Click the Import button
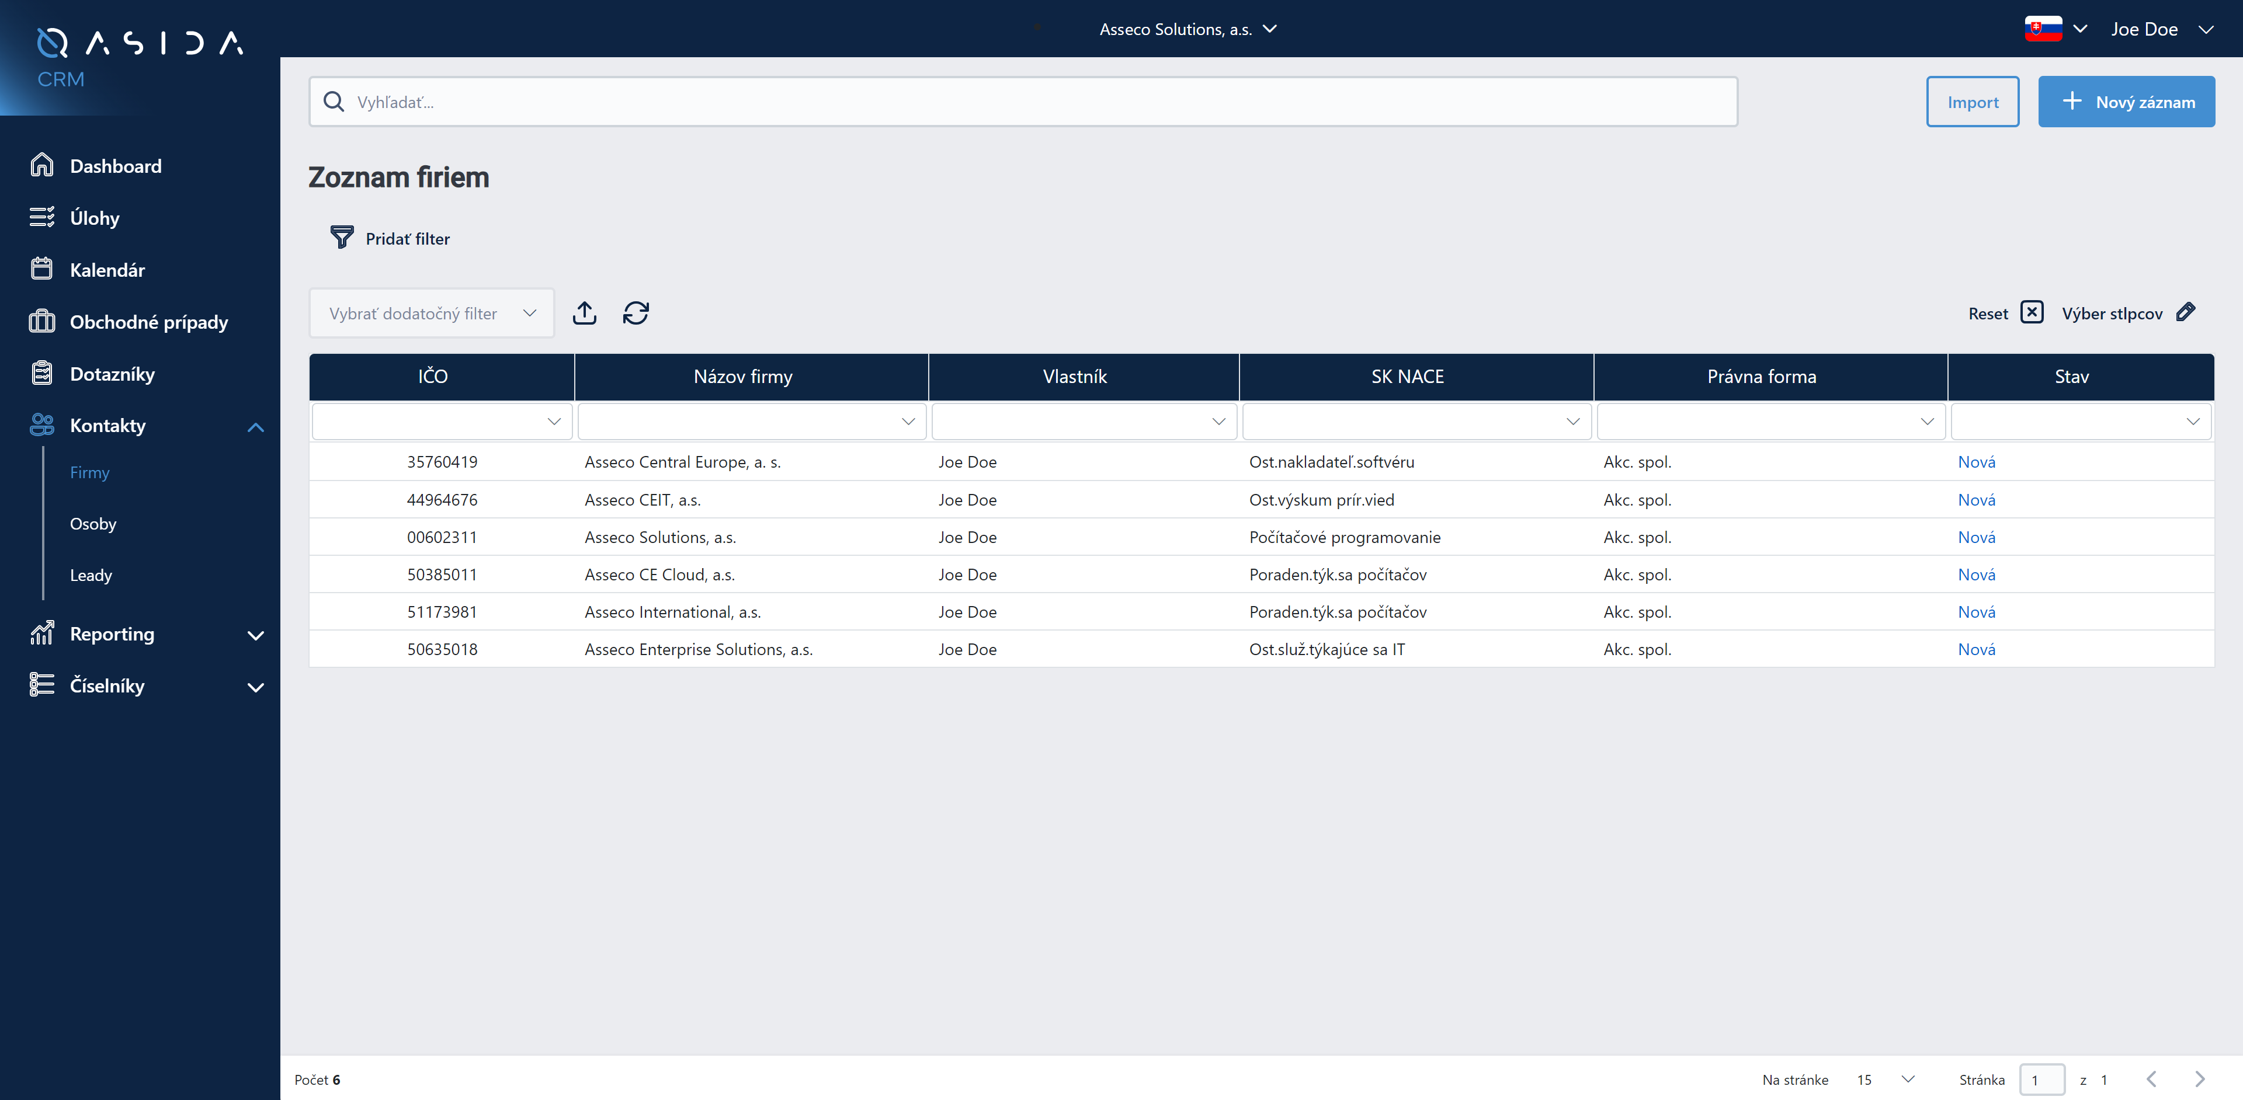 [x=1972, y=102]
